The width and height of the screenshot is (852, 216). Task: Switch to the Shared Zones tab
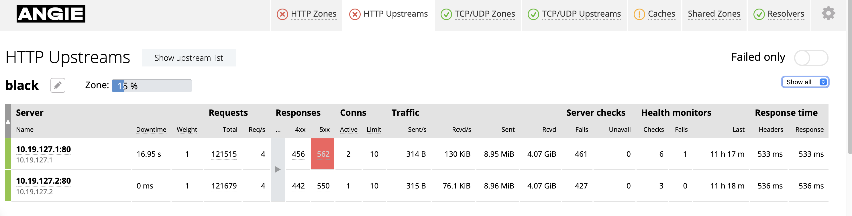(x=714, y=14)
